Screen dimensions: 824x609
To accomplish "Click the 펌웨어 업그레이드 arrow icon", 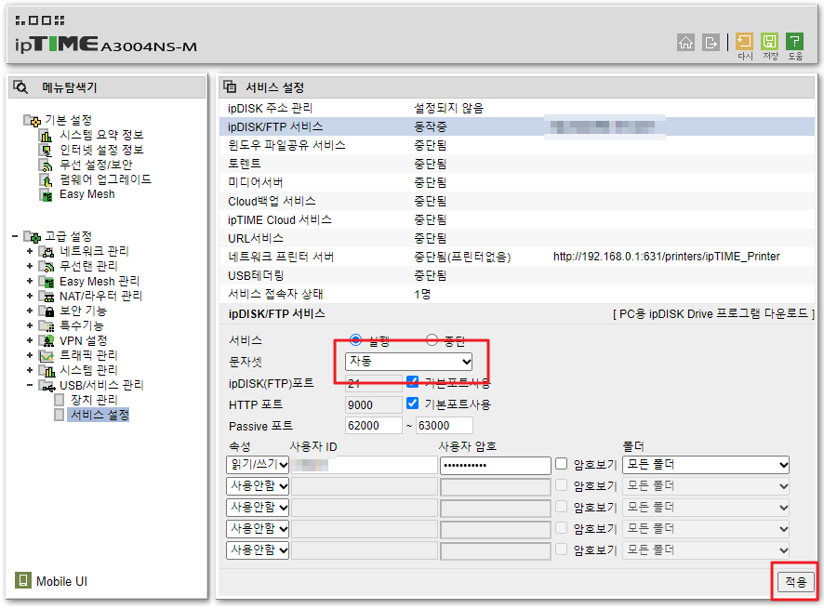I will click(47, 180).
